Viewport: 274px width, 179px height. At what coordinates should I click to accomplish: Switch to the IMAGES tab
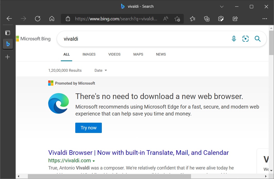(89, 54)
